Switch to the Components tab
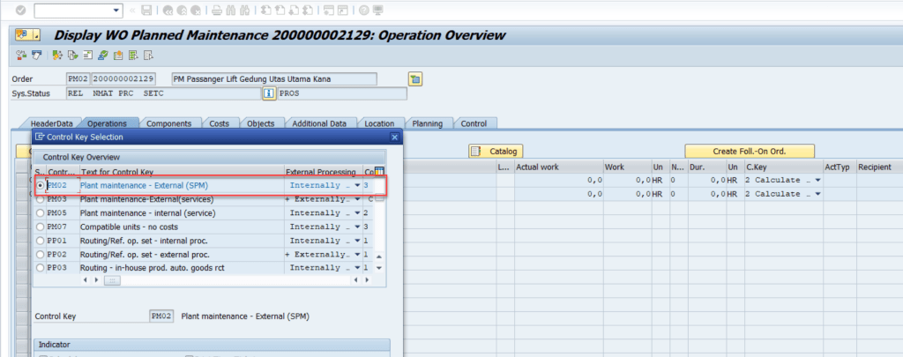Screen dimensions: 903x357 [168, 123]
